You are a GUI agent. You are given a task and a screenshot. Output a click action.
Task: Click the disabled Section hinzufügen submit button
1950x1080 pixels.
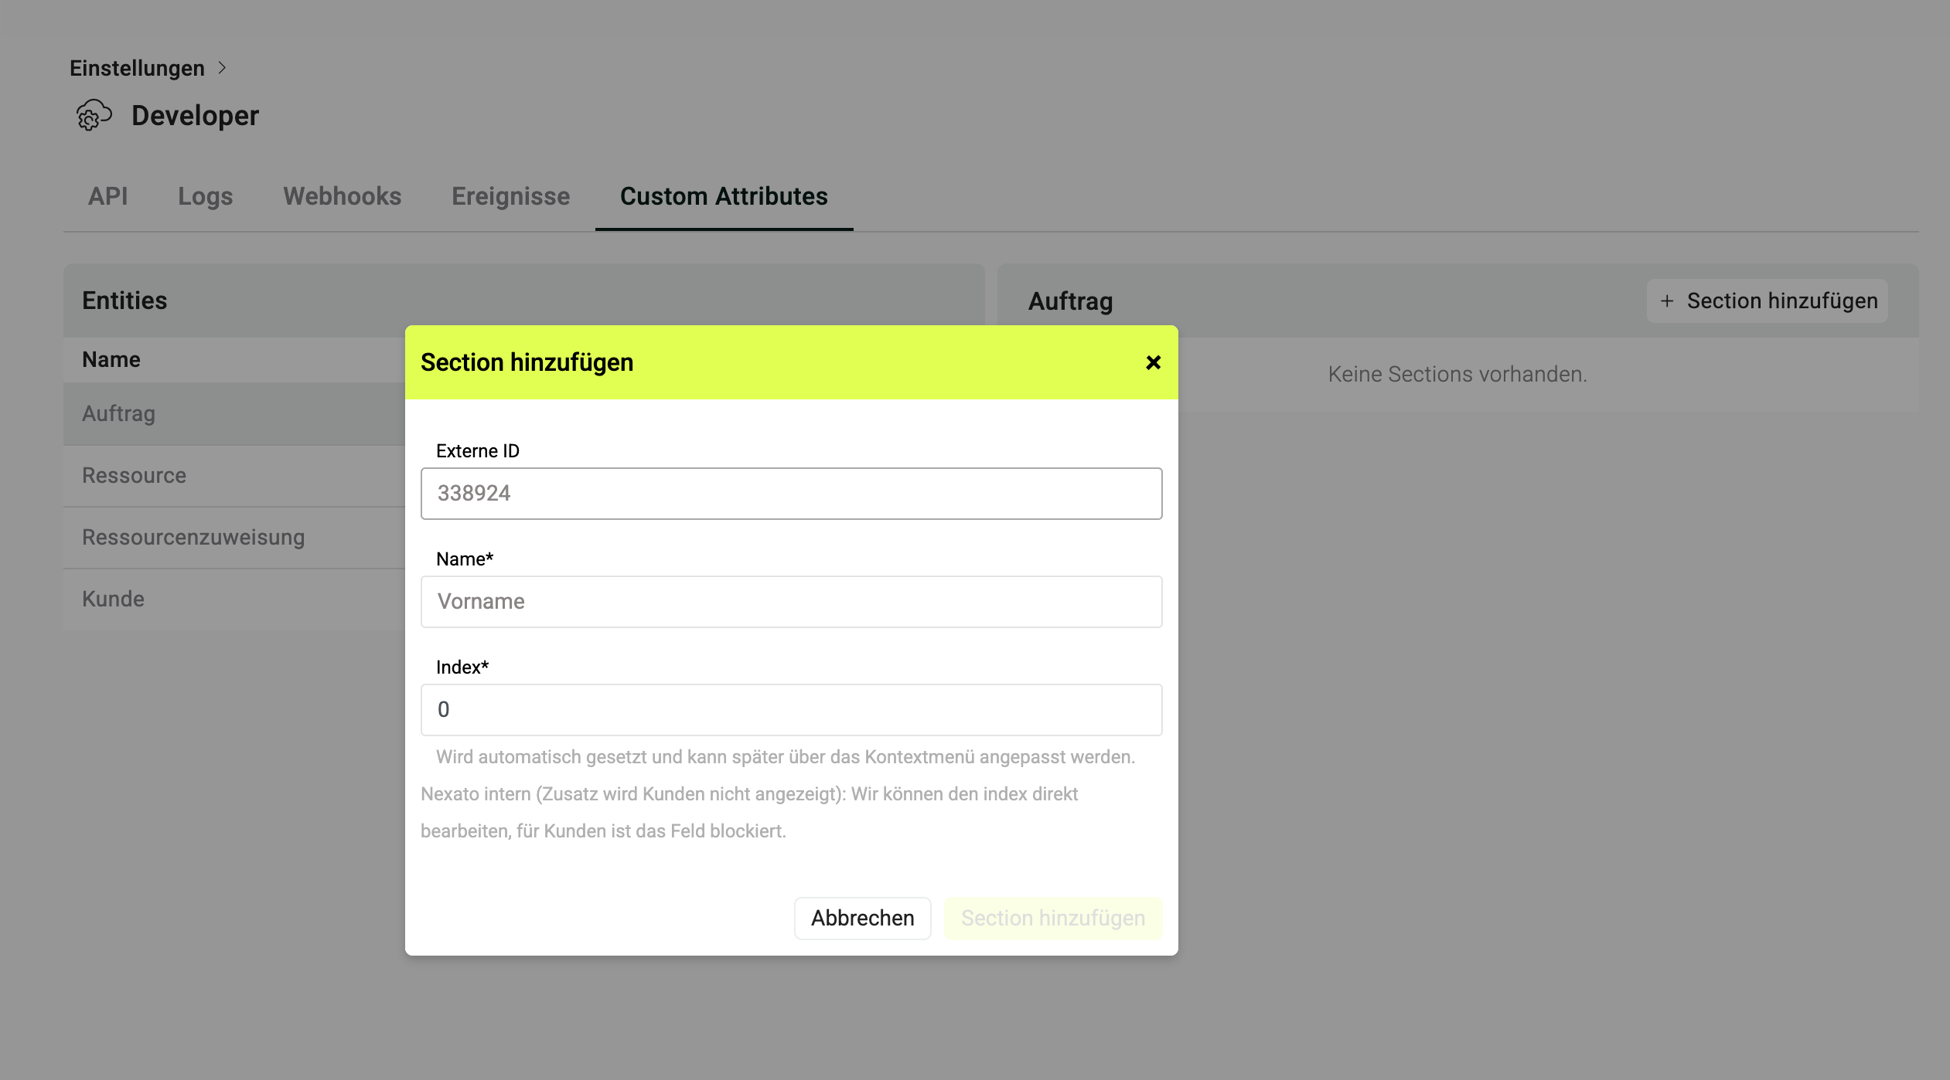(x=1052, y=919)
